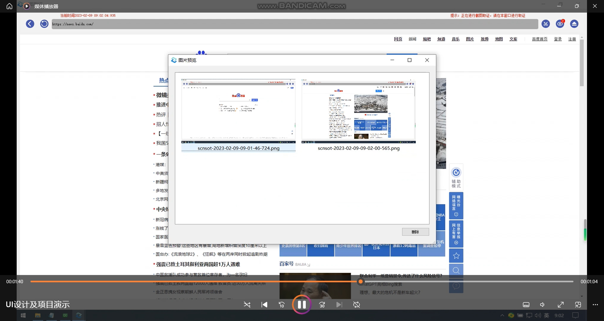Click the 注册 link

[572, 39]
